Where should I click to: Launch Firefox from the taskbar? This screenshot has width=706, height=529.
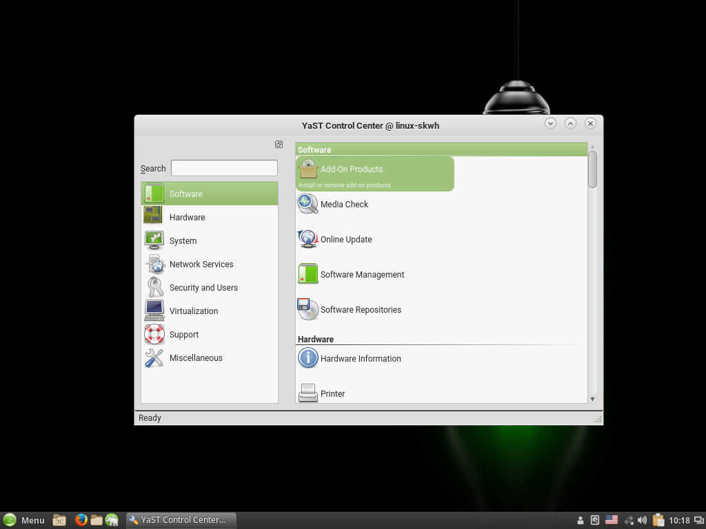[81, 520]
